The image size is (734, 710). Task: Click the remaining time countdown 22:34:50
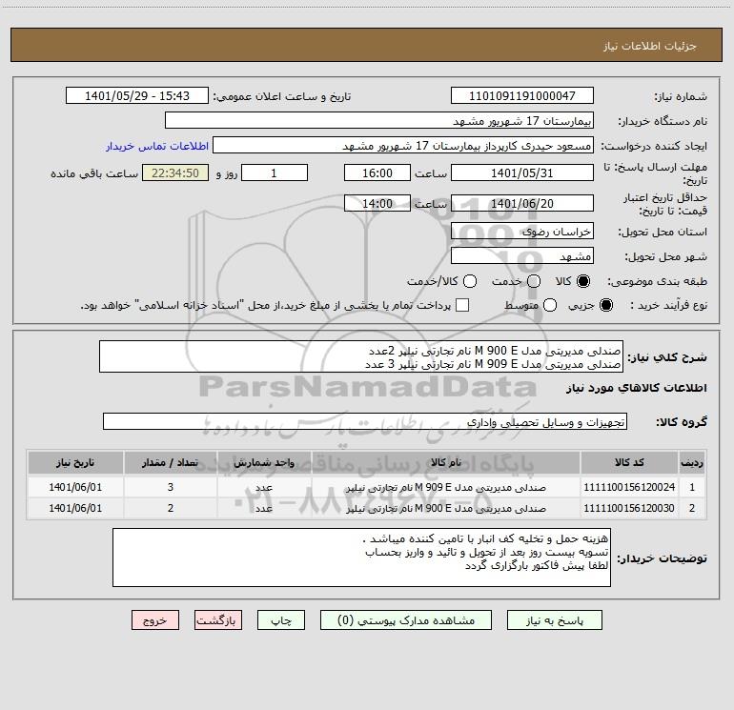[175, 172]
